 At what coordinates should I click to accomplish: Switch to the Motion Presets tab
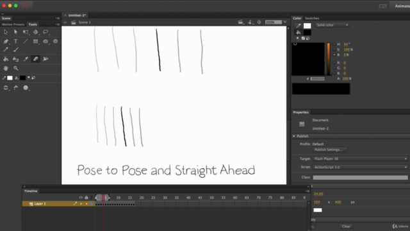(x=13, y=24)
